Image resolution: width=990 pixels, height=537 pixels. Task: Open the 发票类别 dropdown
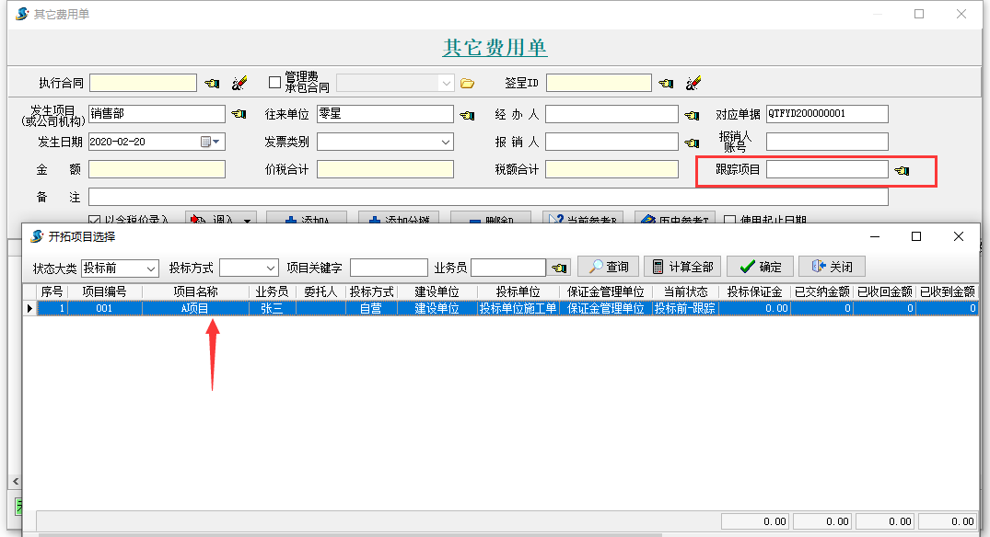click(443, 142)
